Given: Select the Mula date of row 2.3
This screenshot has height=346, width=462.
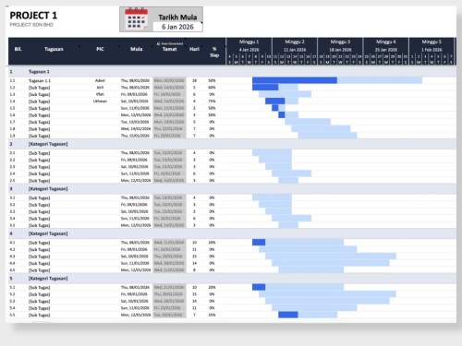Looking at the screenshot, I should click(x=135, y=167).
